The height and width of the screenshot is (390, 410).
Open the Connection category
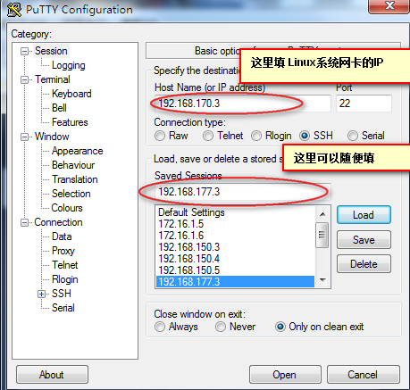point(58,222)
